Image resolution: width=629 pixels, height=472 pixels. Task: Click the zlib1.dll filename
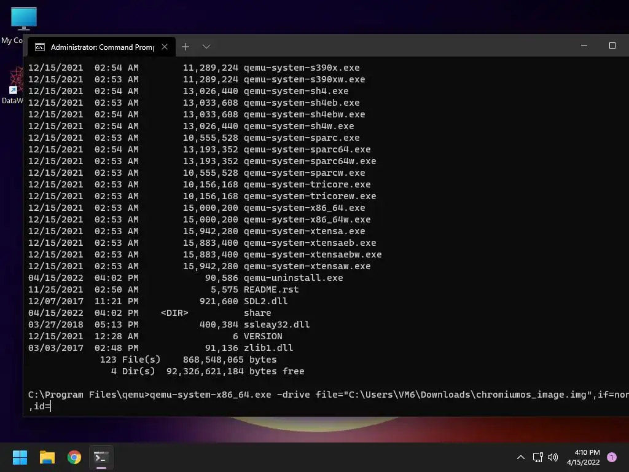coord(268,348)
